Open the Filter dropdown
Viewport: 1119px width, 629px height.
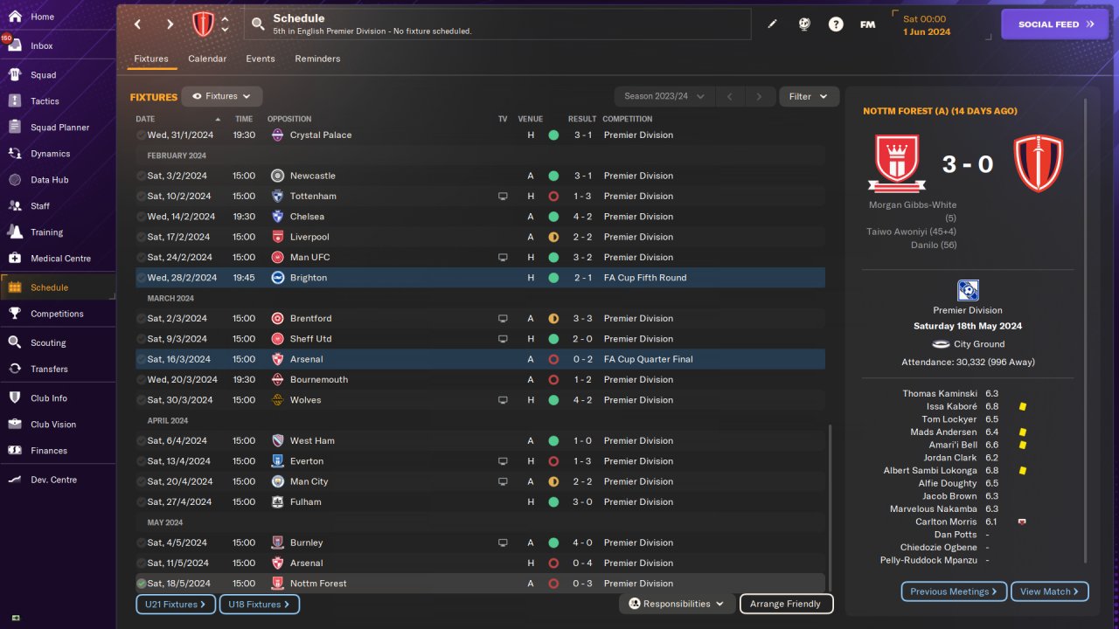pyautogui.click(x=809, y=96)
